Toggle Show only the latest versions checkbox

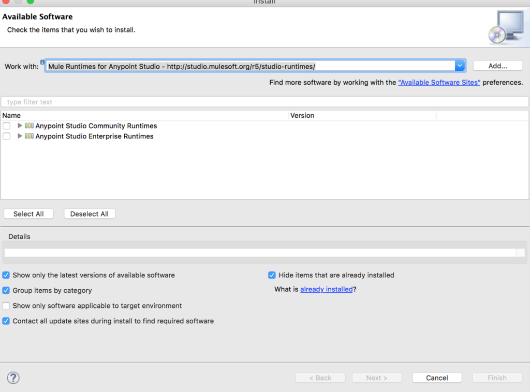pyautogui.click(x=6, y=275)
